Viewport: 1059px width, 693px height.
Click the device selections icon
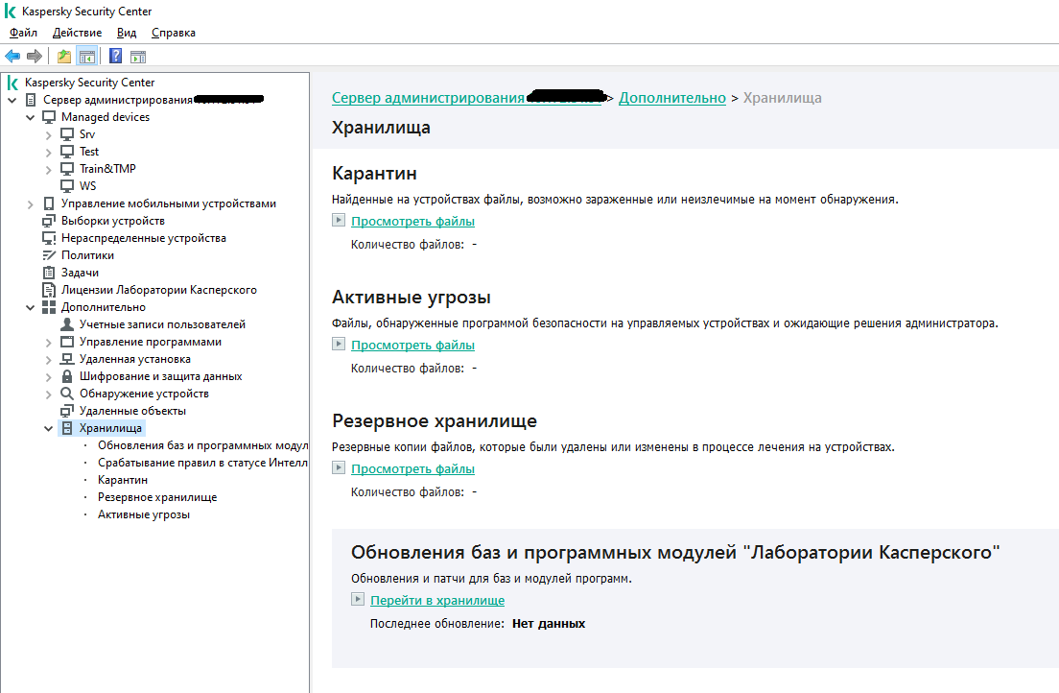click(49, 221)
